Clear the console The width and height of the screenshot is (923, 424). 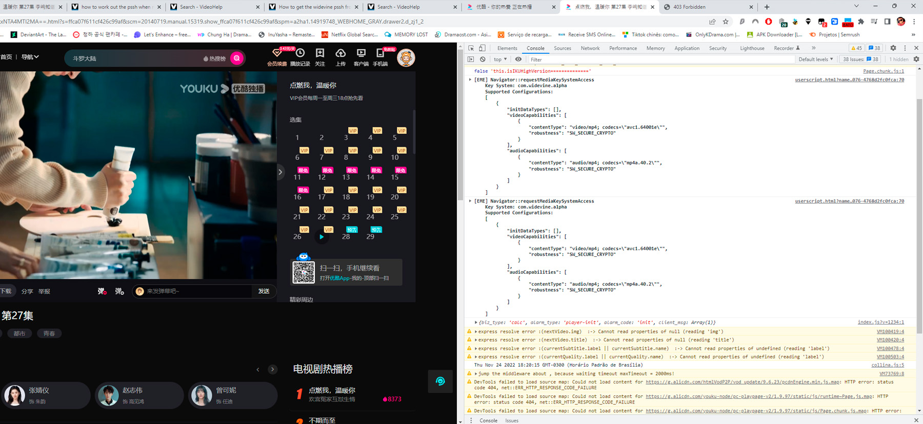[483, 59]
